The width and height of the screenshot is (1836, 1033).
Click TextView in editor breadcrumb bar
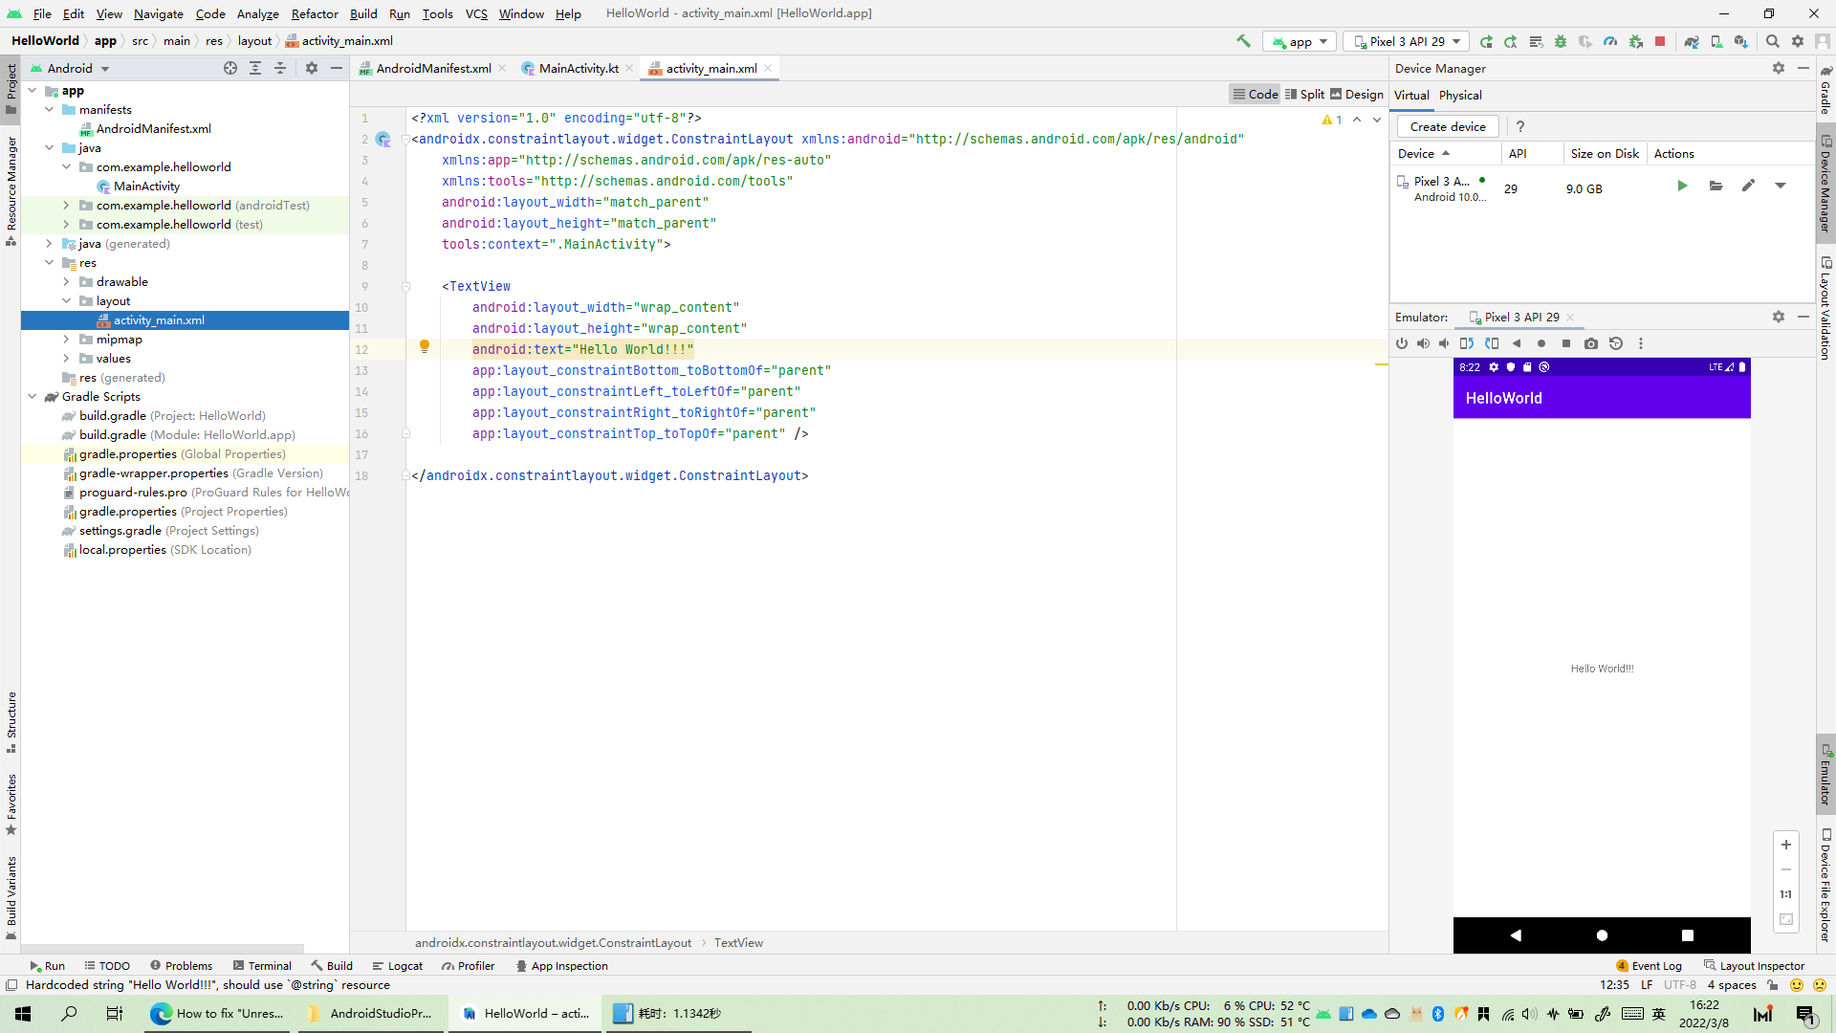[x=738, y=942]
